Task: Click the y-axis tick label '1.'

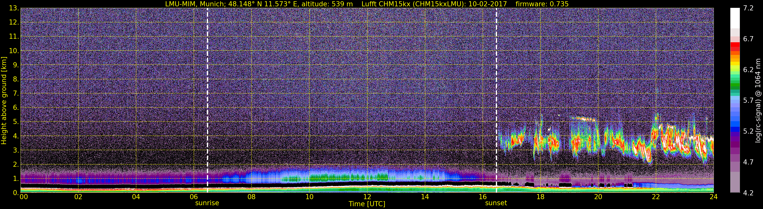Action: (x=16, y=179)
